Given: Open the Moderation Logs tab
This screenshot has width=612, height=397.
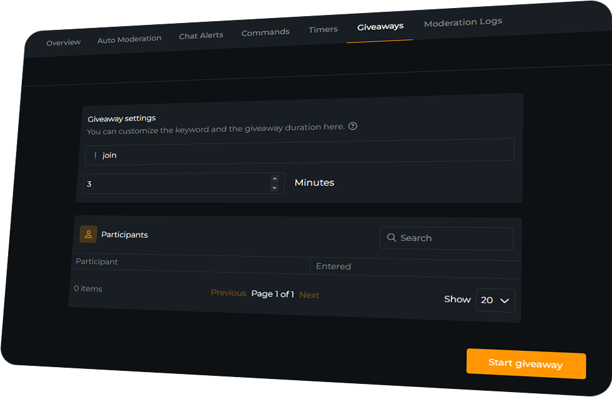Looking at the screenshot, I should click(463, 22).
